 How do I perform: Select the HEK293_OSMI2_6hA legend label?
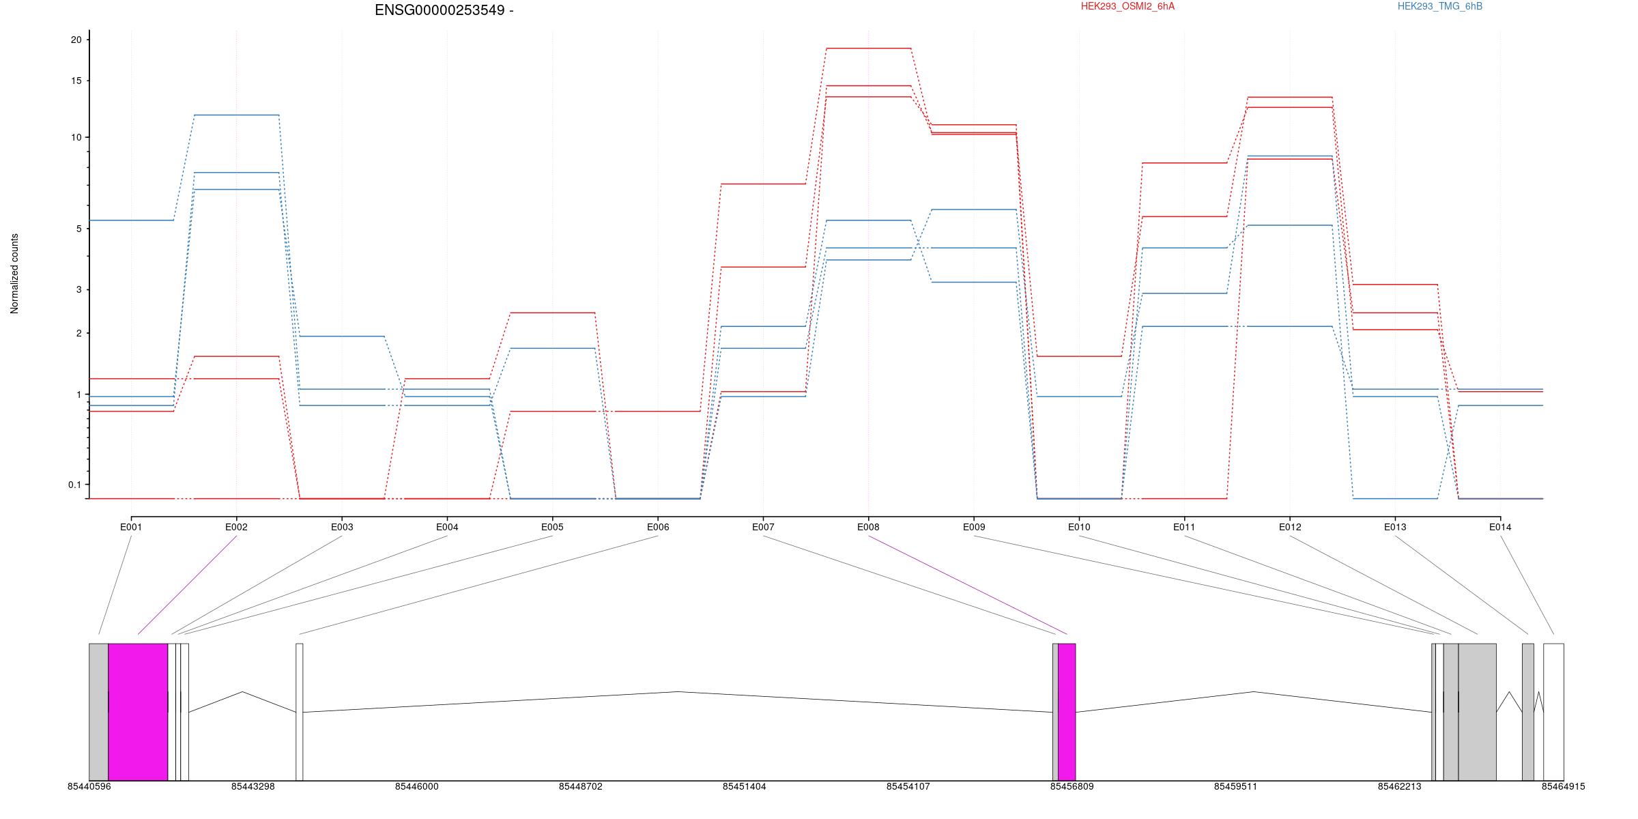click(x=1127, y=6)
